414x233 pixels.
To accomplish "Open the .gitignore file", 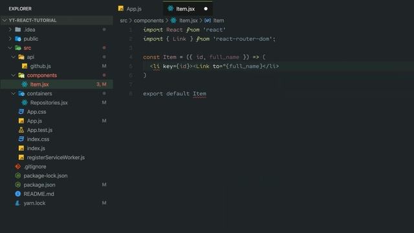I will (x=35, y=167).
